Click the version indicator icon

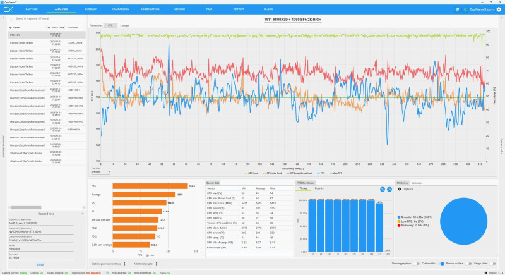pos(486,273)
